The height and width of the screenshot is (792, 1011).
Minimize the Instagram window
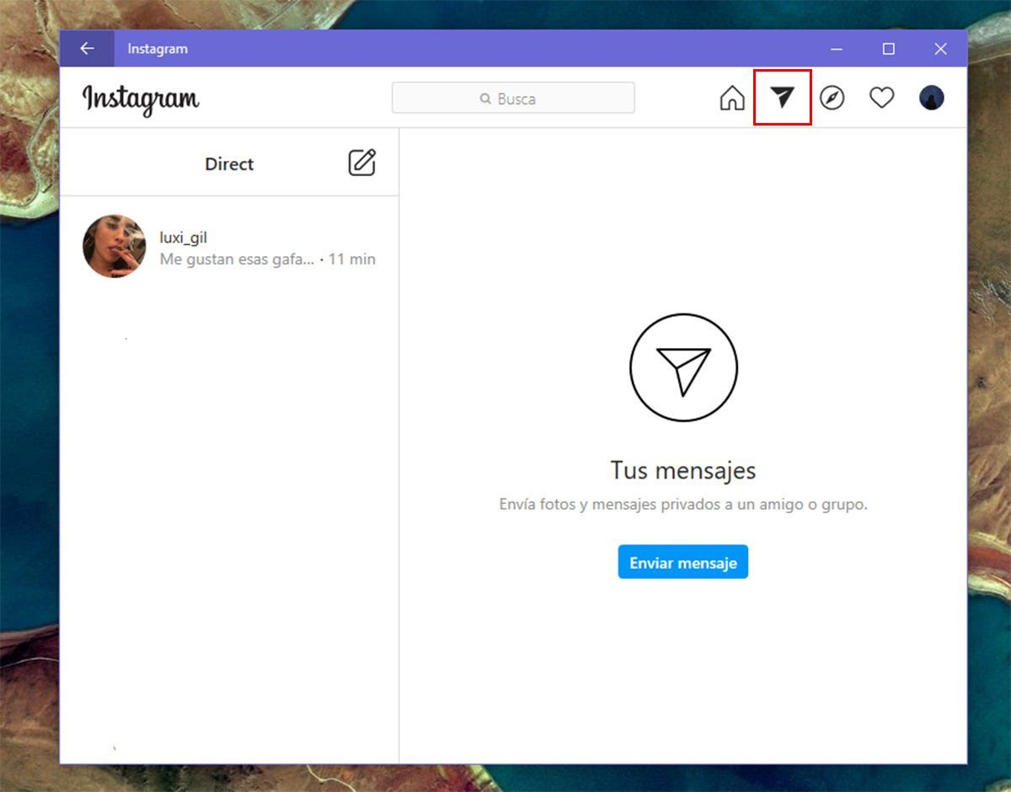point(836,49)
